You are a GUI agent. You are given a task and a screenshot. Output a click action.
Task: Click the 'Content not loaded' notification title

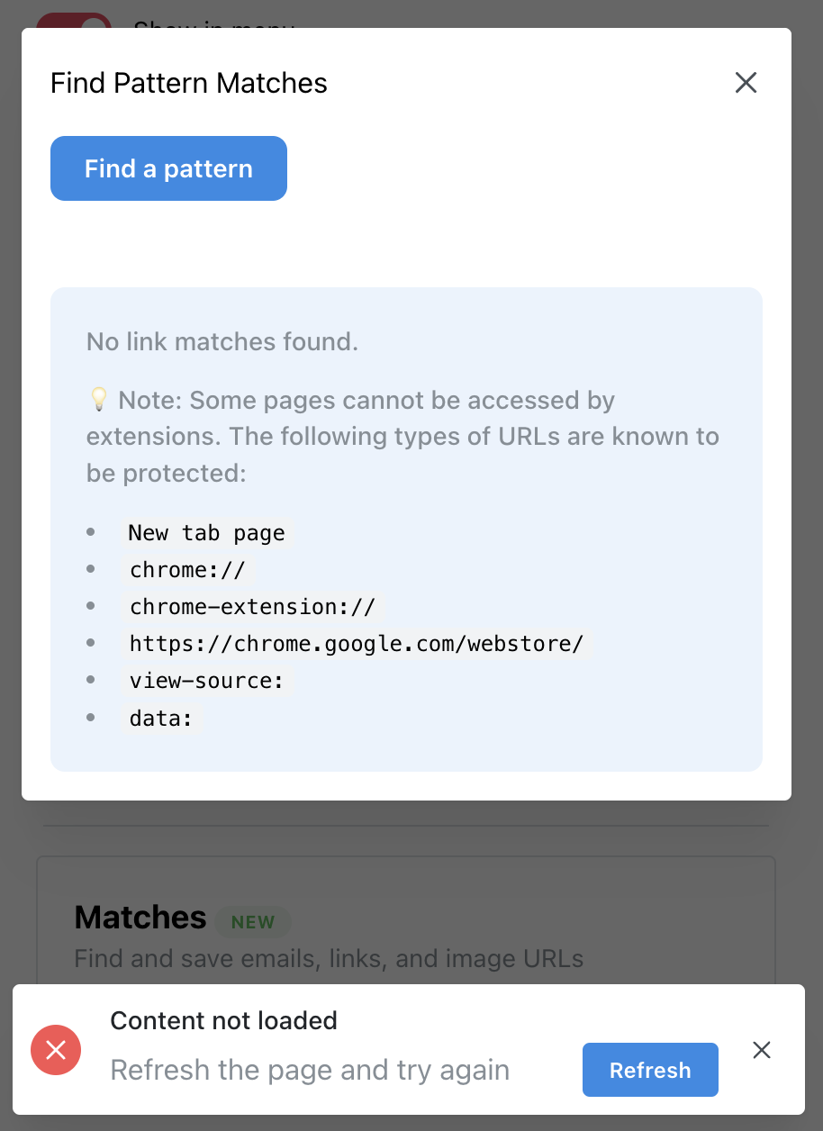[x=223, y=1020]
